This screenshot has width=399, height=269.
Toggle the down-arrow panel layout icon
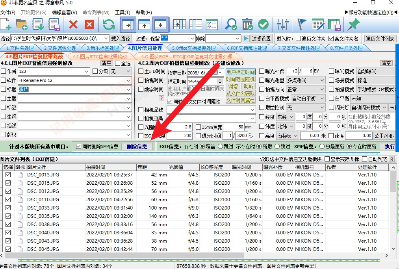(161, 25)
